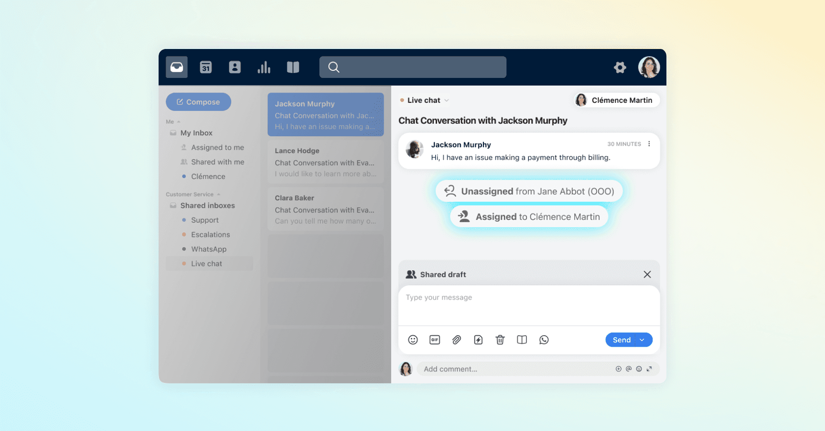Viewport: 825px width, 431px height.
Task: Collapse the Customer Service section
Action: pyautogui.click(x=218, y=194)
